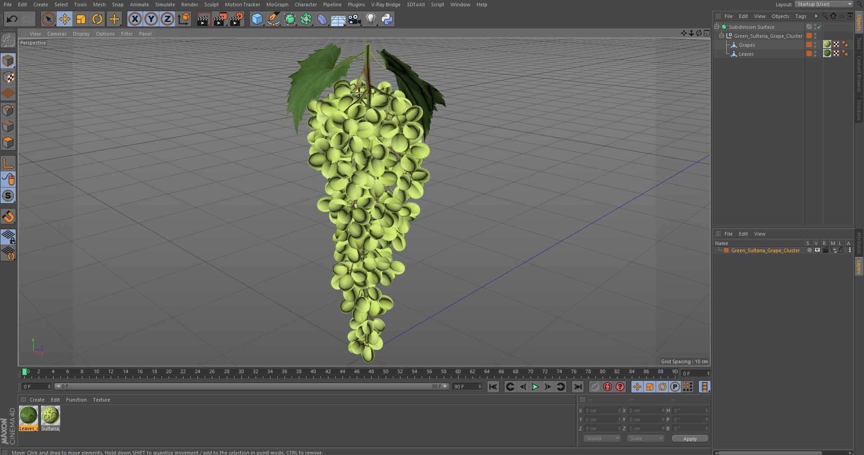Switch to Texture mode checkered icon
This screenshot has height=455, width=864.
coord(8,77)
